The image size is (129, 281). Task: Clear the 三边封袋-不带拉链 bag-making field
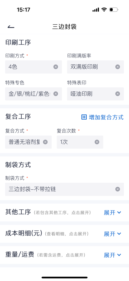point(118,189)
